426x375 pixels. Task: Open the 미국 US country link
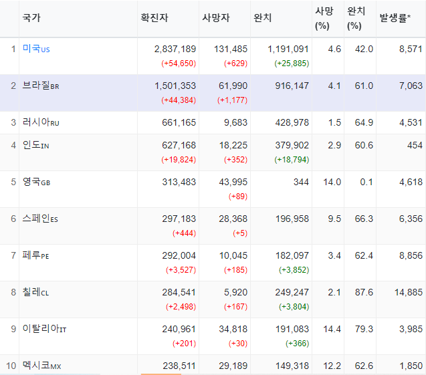tap(36, 49)
